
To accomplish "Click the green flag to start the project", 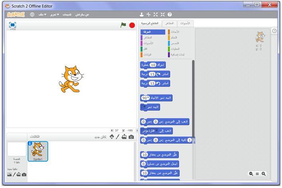I will (123, 25).
